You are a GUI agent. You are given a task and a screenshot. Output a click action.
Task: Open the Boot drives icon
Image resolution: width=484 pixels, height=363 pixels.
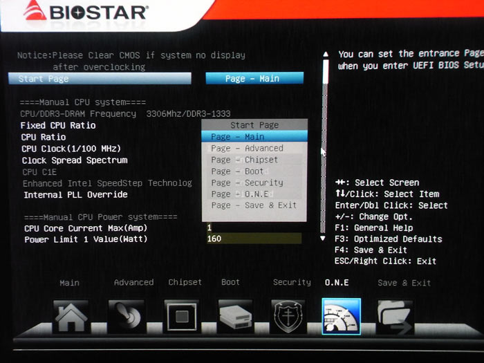click(235, 317)
